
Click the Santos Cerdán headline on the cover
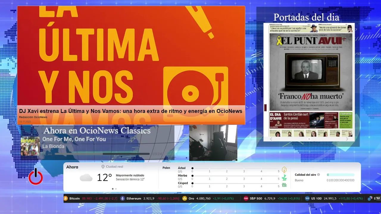click(x=296, y=116)
